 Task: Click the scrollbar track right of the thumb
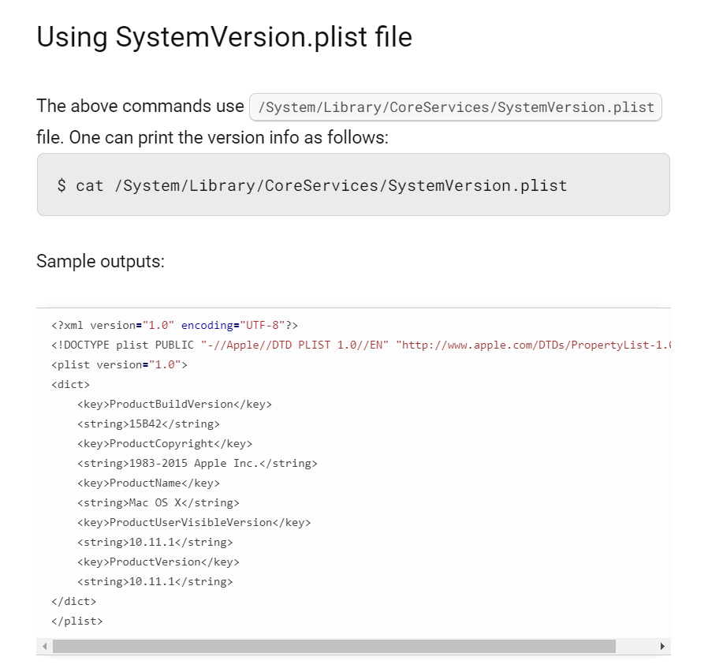(635, 647)
